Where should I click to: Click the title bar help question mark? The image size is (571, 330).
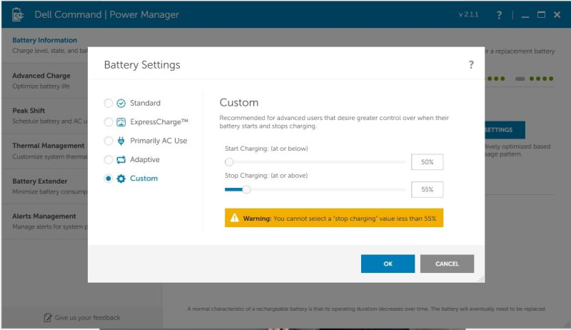point(499,15)
